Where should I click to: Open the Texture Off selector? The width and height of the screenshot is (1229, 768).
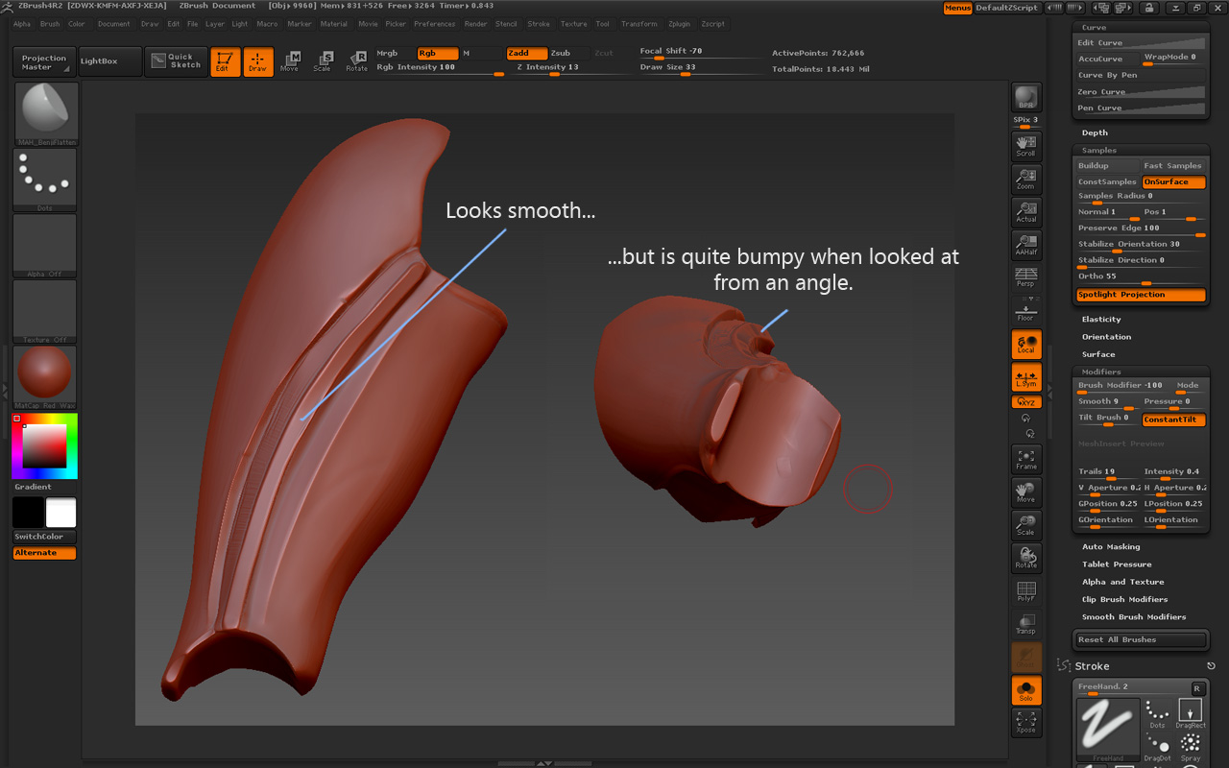[x=45, y=311]
